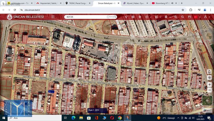
Task: Click the parcel search field containing 407/35
Action: [x=86, y=17]
